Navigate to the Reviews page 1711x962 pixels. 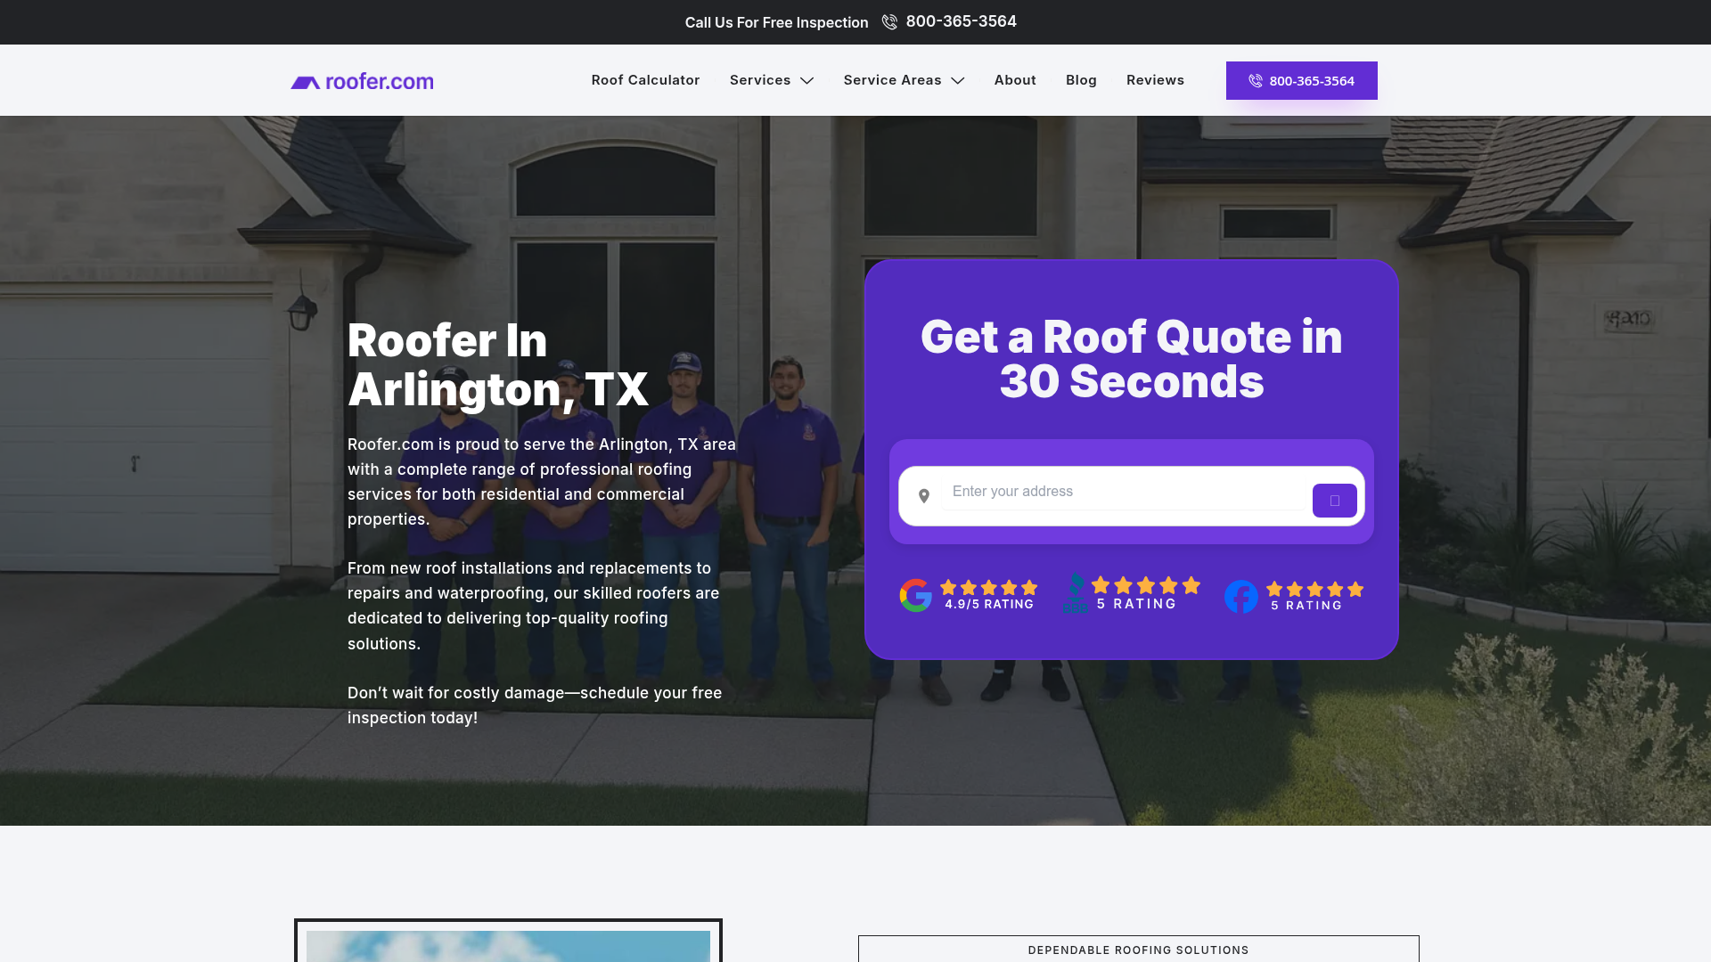click(x=1155, y=80)
